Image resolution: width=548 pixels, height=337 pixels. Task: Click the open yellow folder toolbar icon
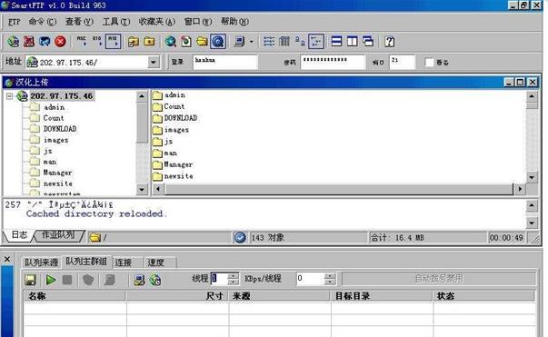click(x=202, y=42)
